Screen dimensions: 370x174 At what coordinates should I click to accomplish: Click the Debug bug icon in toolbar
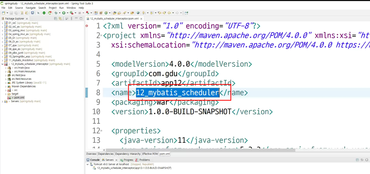tap(56, 13)
